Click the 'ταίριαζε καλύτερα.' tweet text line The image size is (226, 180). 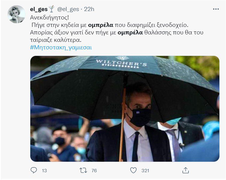point(56,40)
